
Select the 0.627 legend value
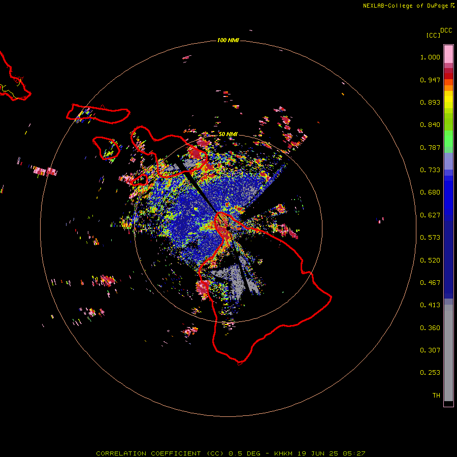(x=430, y=215)
